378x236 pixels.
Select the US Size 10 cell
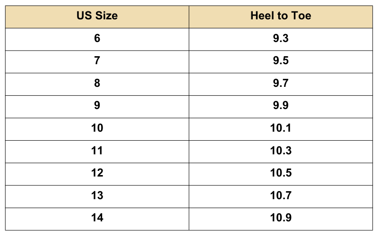tap(97, 128)
